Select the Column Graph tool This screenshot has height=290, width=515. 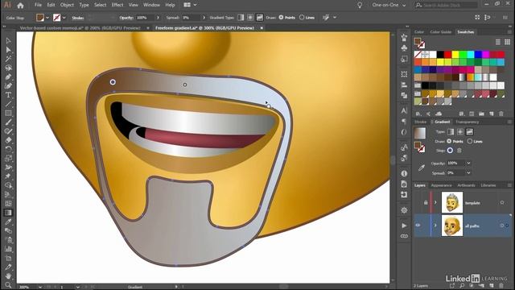click(8, 249)
